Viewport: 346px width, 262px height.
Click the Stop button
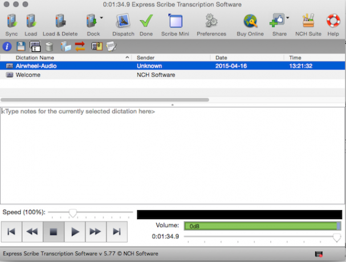pyautogui.click(x=54, y=232)
